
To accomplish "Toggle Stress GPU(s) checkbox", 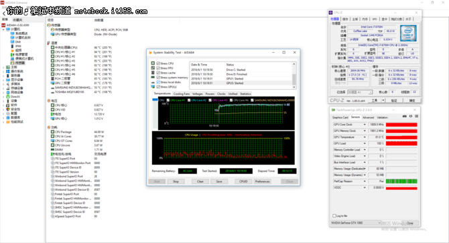I will click(158, 86).
